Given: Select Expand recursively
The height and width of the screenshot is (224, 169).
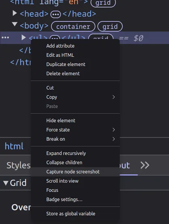Looking at the screenshot, I should tap(75, 153).
